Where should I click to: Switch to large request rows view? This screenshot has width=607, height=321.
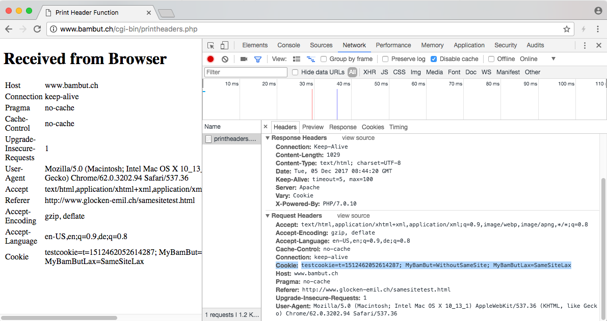[x=297, y=59]
